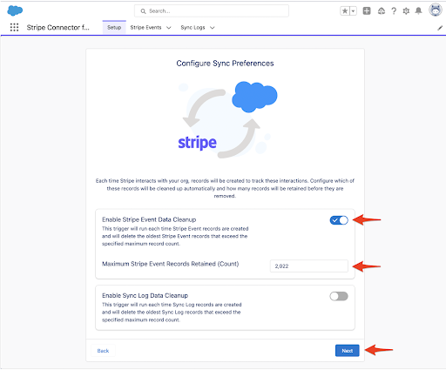Image resolution: width=446 pixels, height=370 pixels.
Task: Toggle Enable Stripe Event Data Cleanup
Action: tap(339, 220)
